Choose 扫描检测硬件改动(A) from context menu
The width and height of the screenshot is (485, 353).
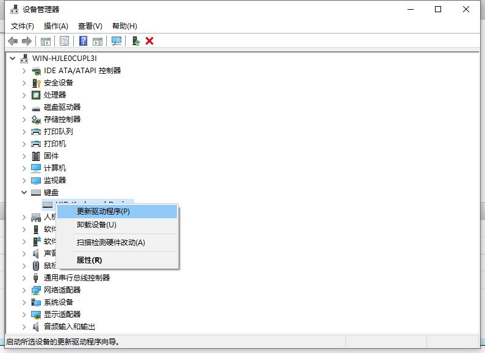(x=117, y=243)
